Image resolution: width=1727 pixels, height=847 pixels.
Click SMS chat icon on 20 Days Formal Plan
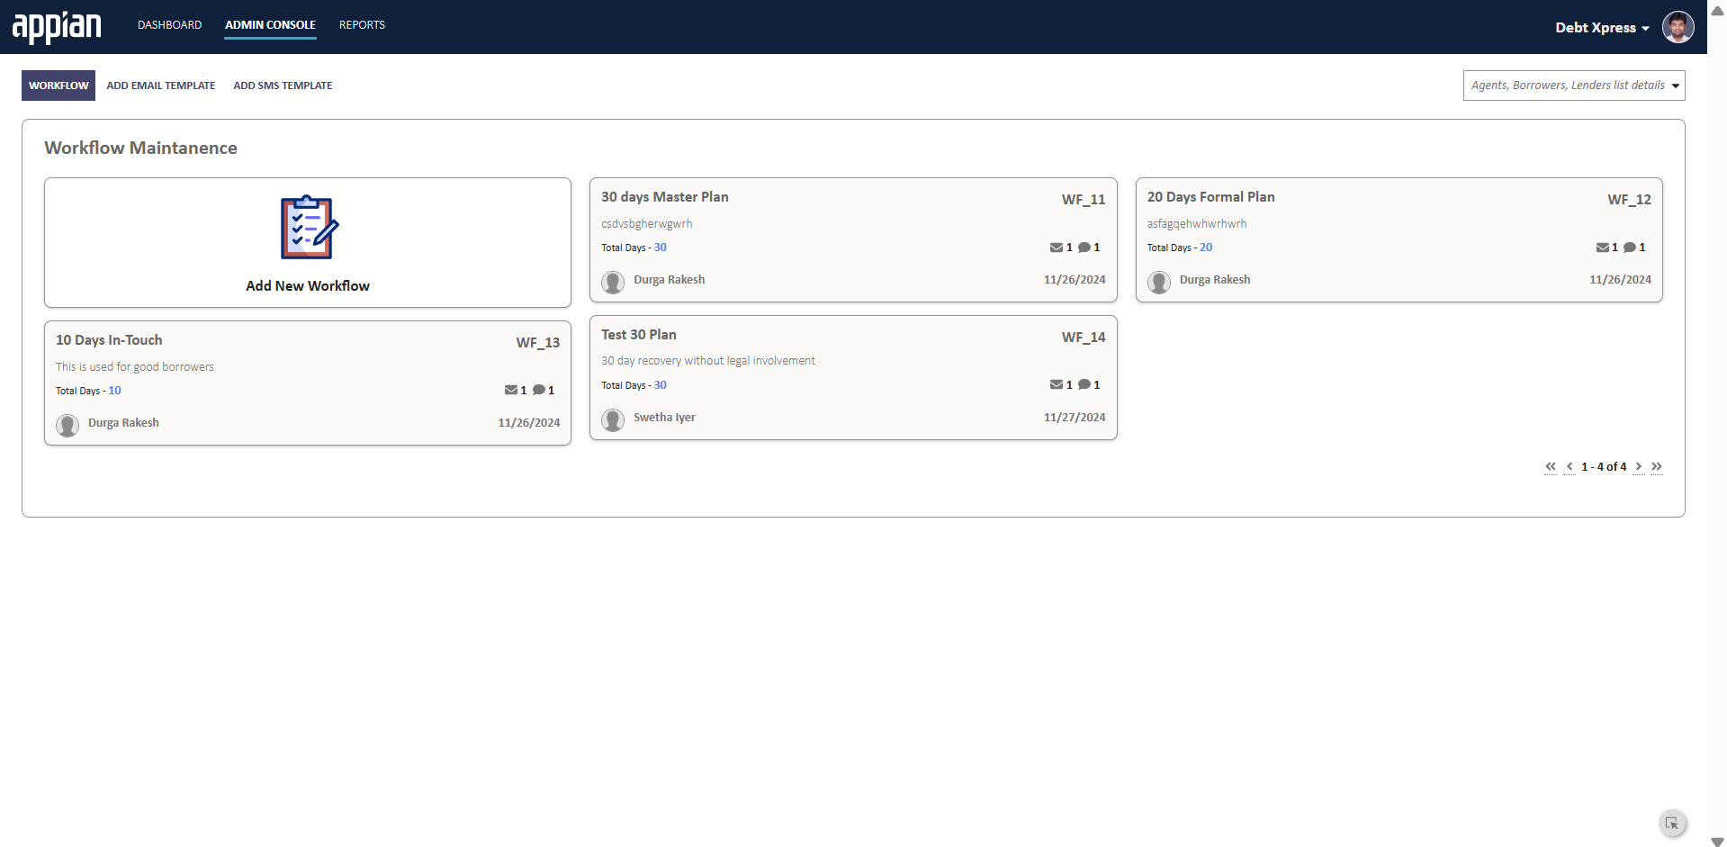[1629, 248]
